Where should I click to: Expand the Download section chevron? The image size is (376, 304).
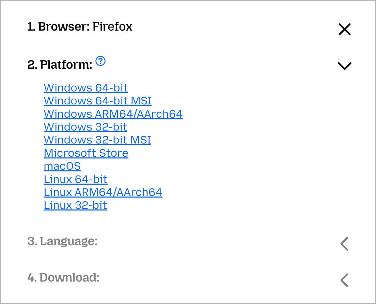click(344, 280)
